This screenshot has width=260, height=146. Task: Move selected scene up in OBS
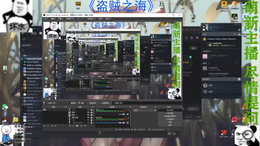pos(52,126)
